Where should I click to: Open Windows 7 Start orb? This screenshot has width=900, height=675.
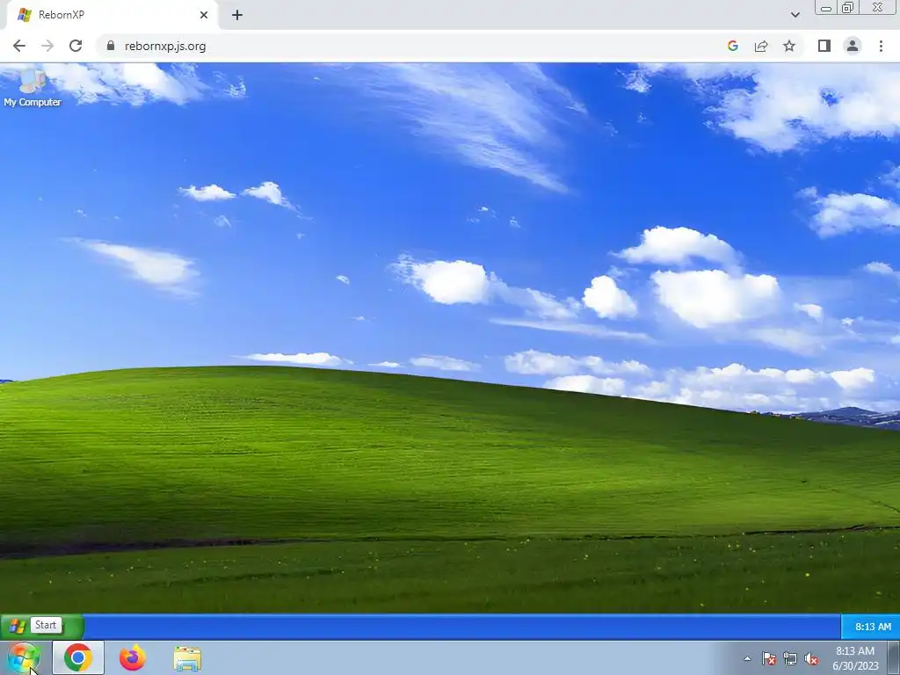[24, 657]
